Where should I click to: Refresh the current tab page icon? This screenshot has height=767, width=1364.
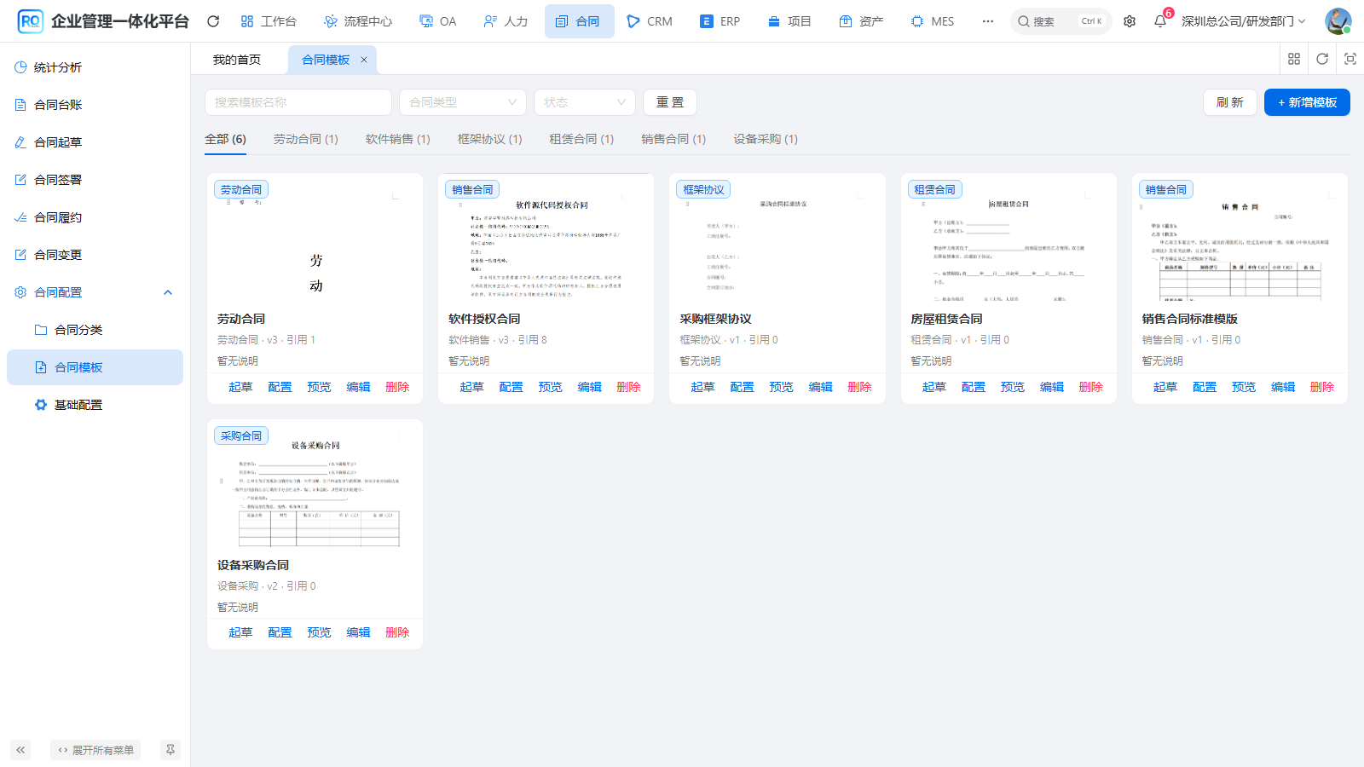point(1322,59)
